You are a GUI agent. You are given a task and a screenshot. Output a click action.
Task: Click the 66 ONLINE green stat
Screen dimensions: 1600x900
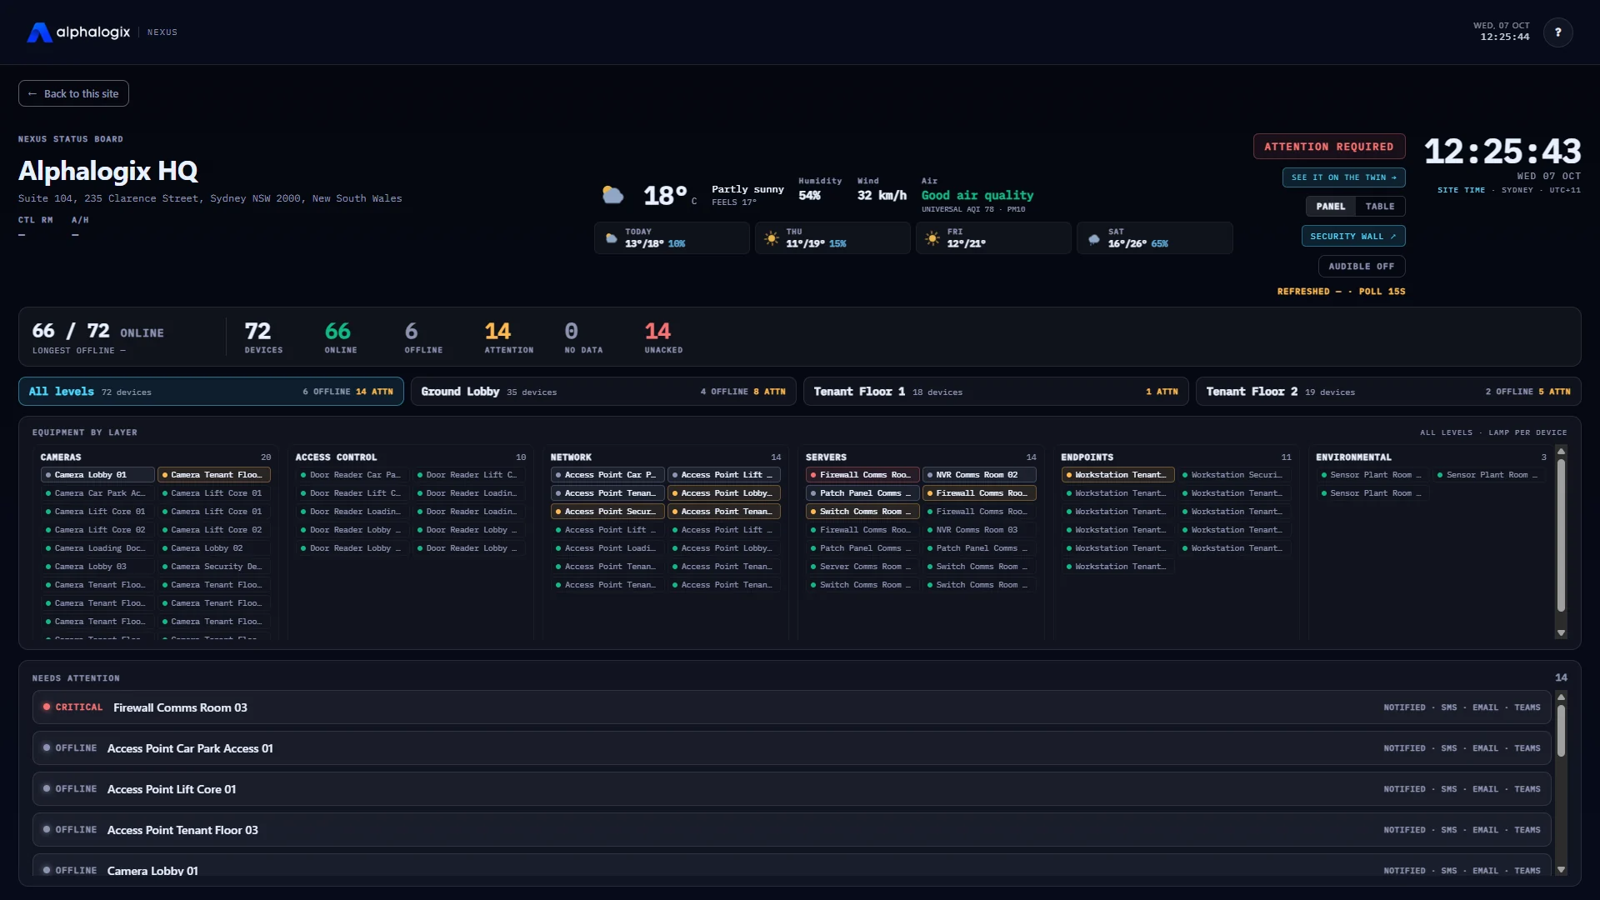click(x=341, y=337)
